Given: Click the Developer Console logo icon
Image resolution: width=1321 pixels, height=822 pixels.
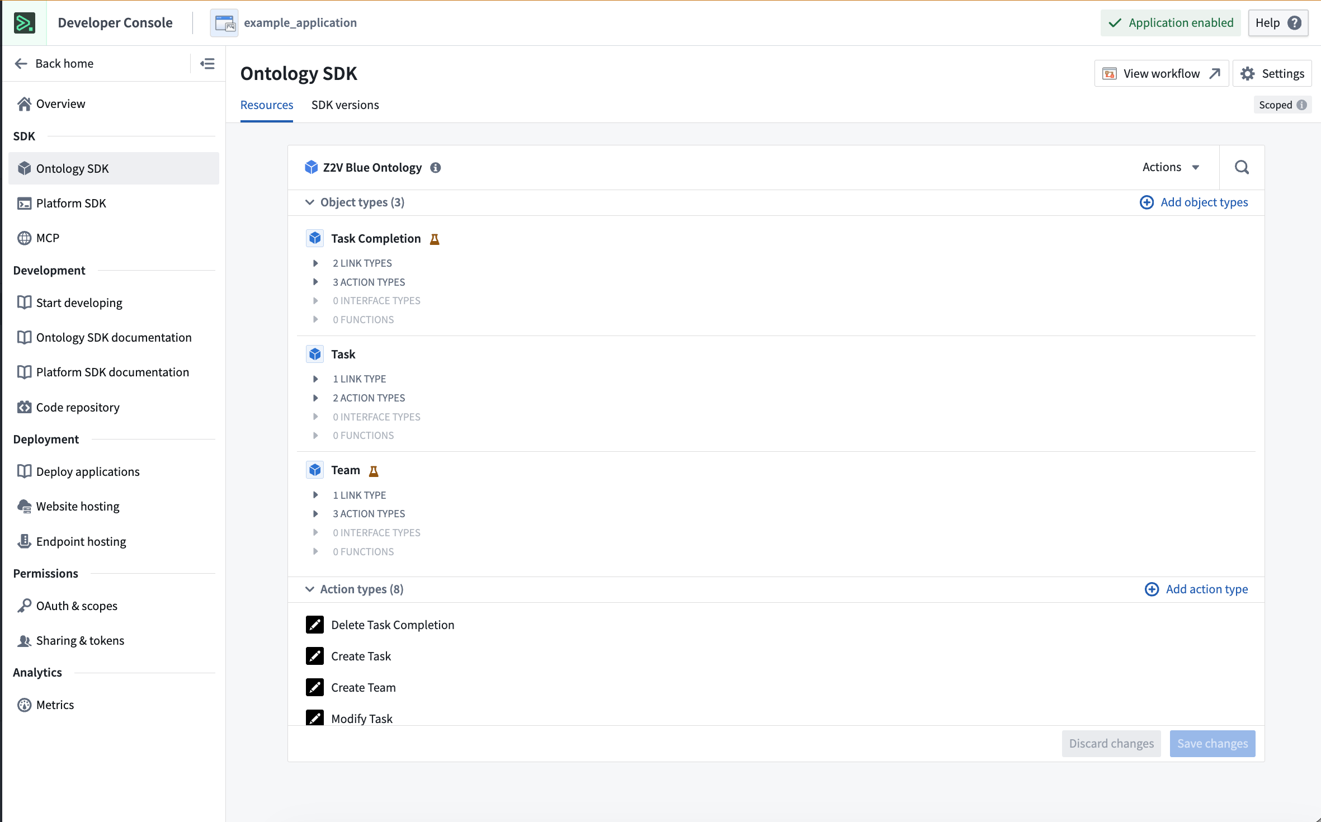Looking at the screenshot, I should (24, 23).
